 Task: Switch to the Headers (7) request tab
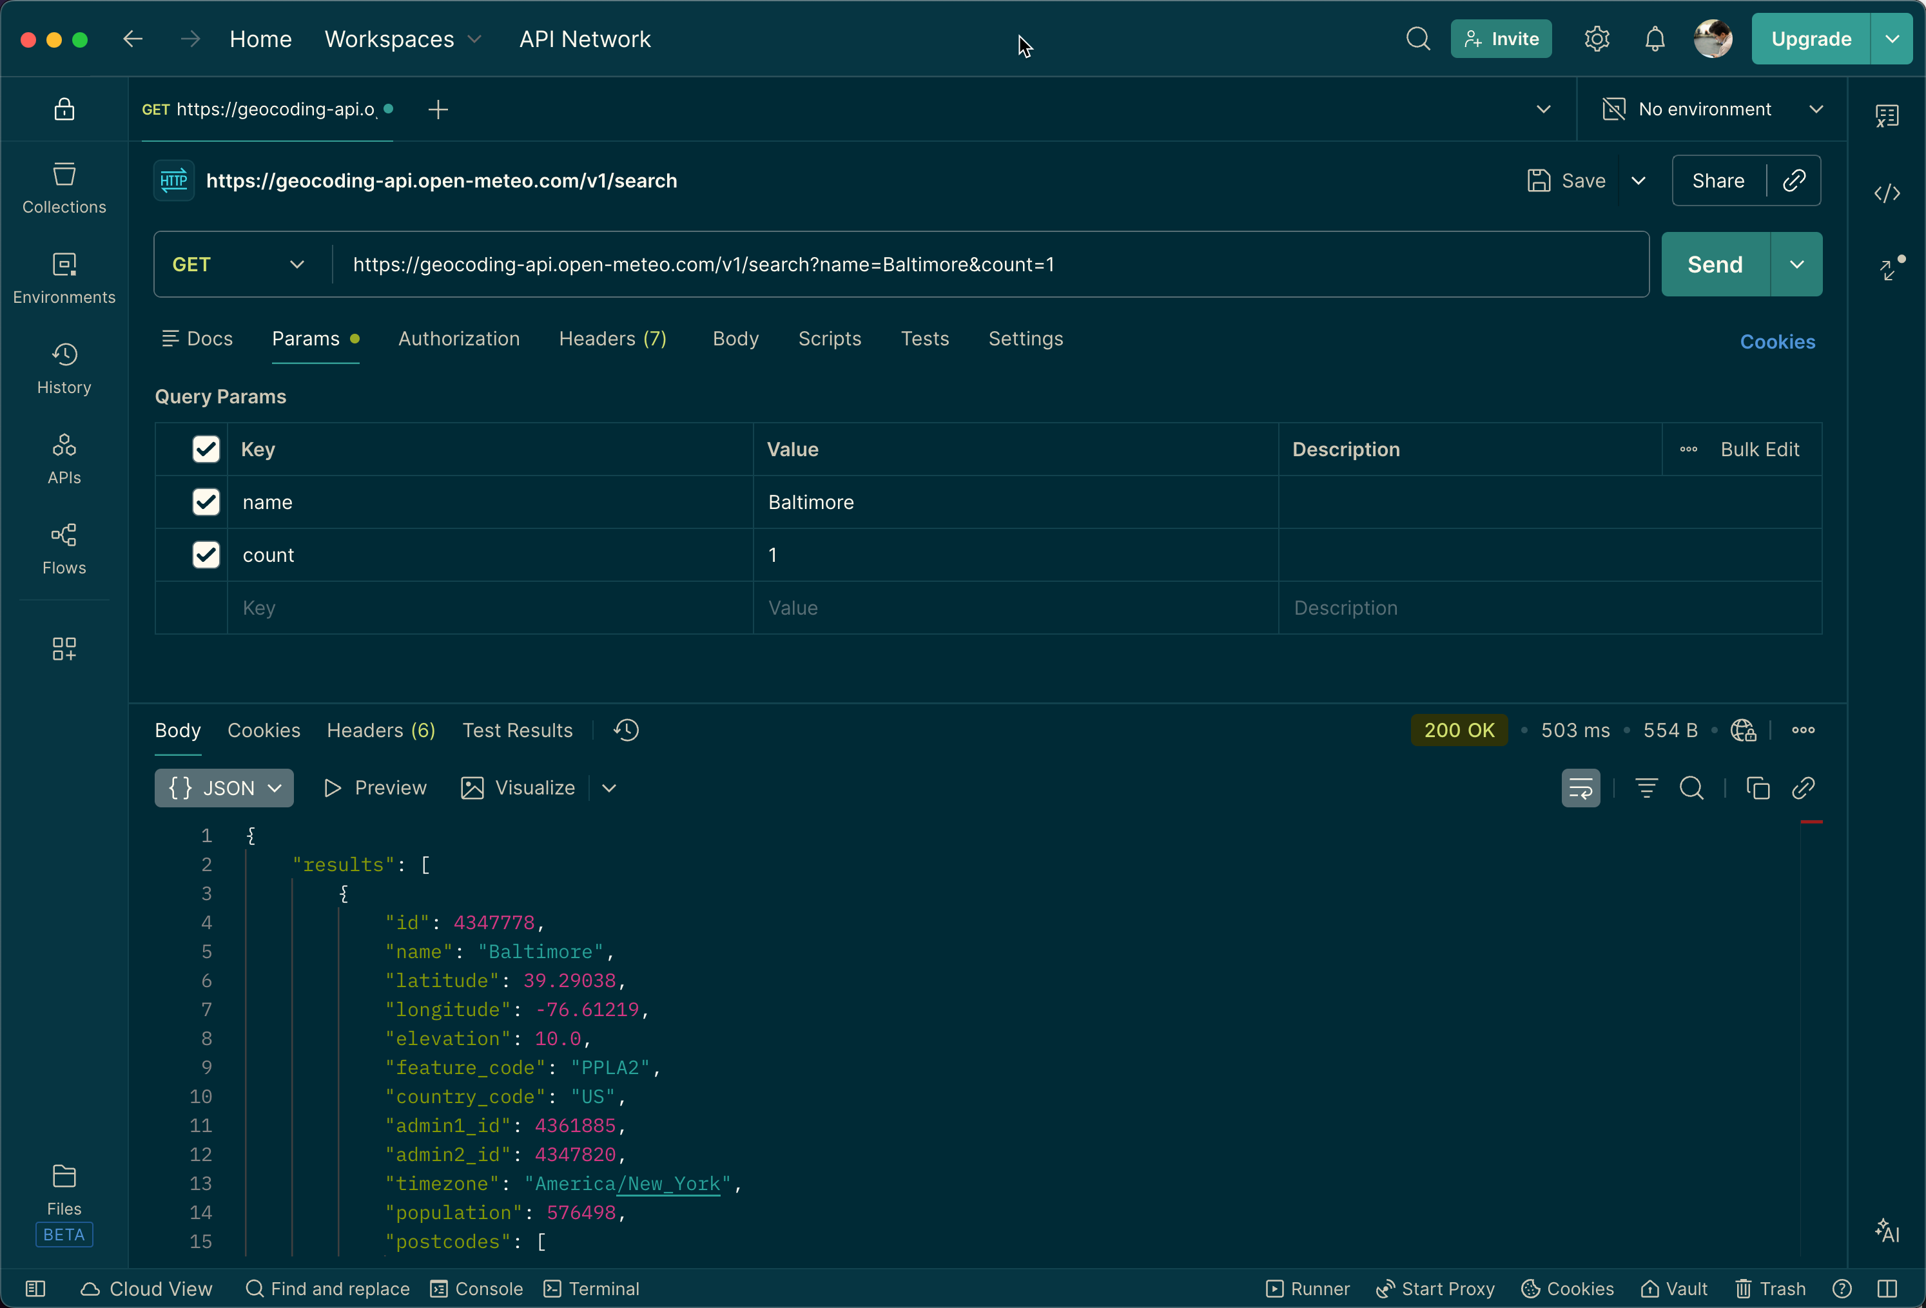click(612, 339)
